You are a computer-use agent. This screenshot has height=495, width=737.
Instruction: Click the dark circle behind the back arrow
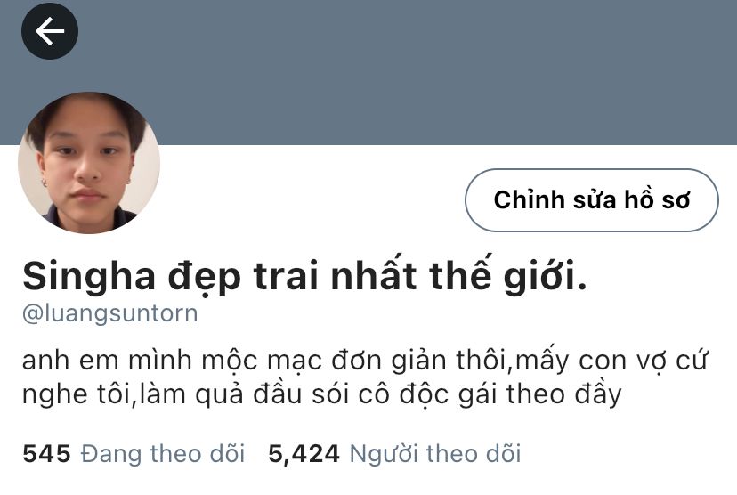coord(49,31)
